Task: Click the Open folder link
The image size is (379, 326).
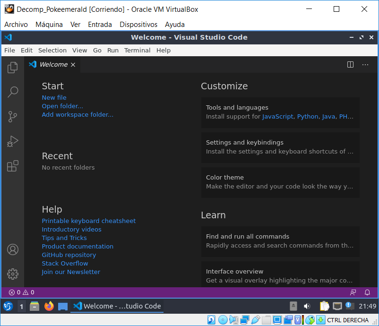Action: [62, 106]
